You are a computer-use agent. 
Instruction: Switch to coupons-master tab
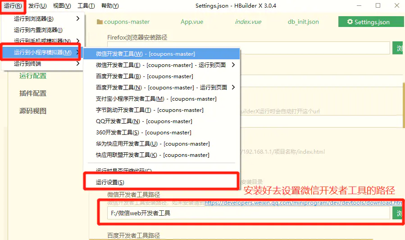point(123,22)
